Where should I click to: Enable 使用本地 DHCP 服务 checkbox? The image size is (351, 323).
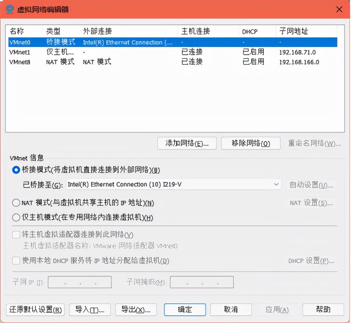[15, 261]
